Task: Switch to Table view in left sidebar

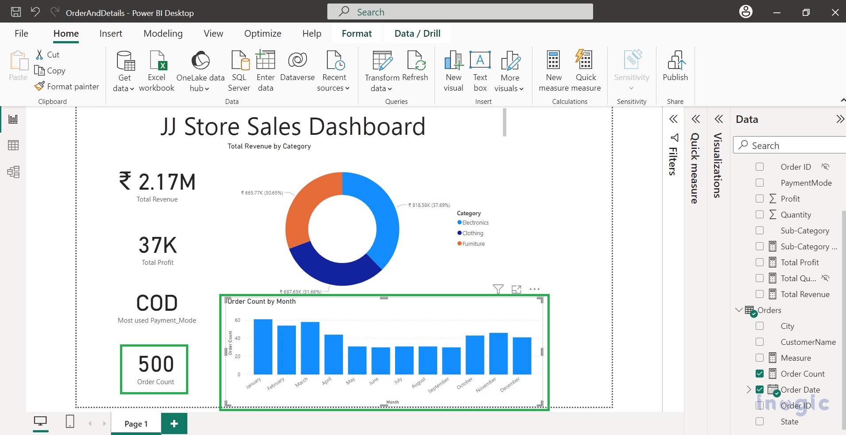Action: tap(13, 145)
